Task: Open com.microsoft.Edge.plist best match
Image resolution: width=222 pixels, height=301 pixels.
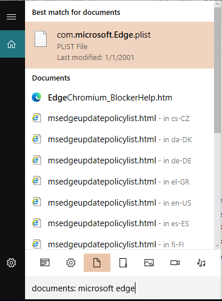Action: point(120,45)
